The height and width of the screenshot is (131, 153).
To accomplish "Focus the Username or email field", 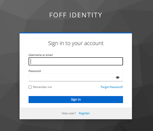I will pyautogui.click(x=76, y=61).
